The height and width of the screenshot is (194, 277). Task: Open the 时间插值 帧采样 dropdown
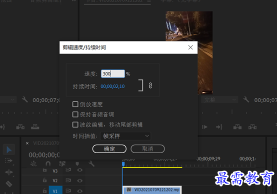125,136
